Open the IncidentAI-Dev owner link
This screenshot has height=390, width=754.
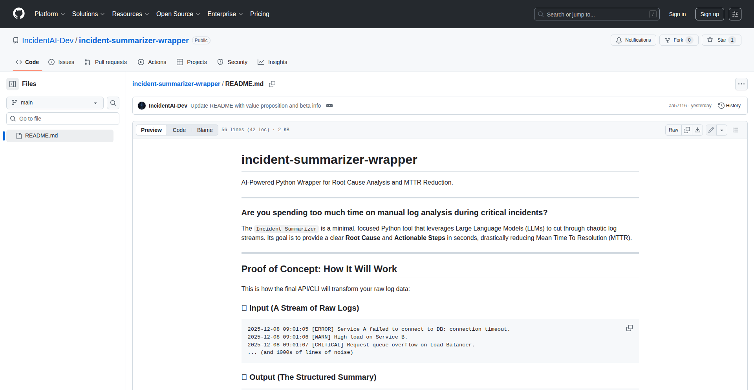pyautogui.click(x=48, y=40)
